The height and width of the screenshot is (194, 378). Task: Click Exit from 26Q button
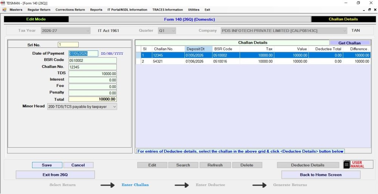[55, 175]
